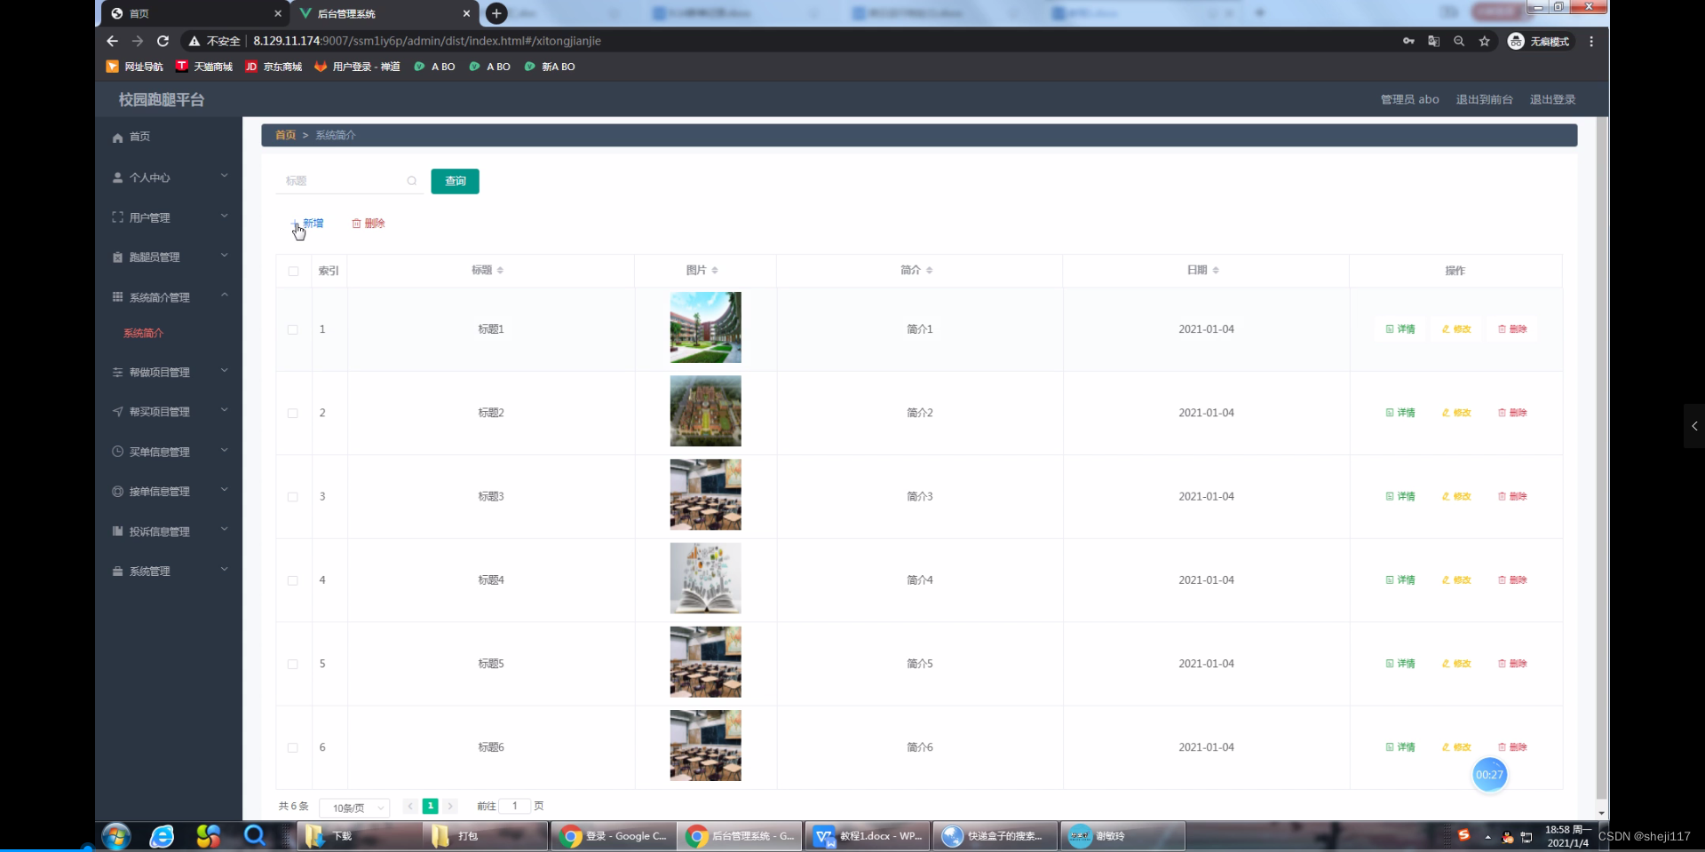Viewport: 1705px width, 852px height.
Task: Expand the 系统管理 sidebar menu
Action: 169,572
